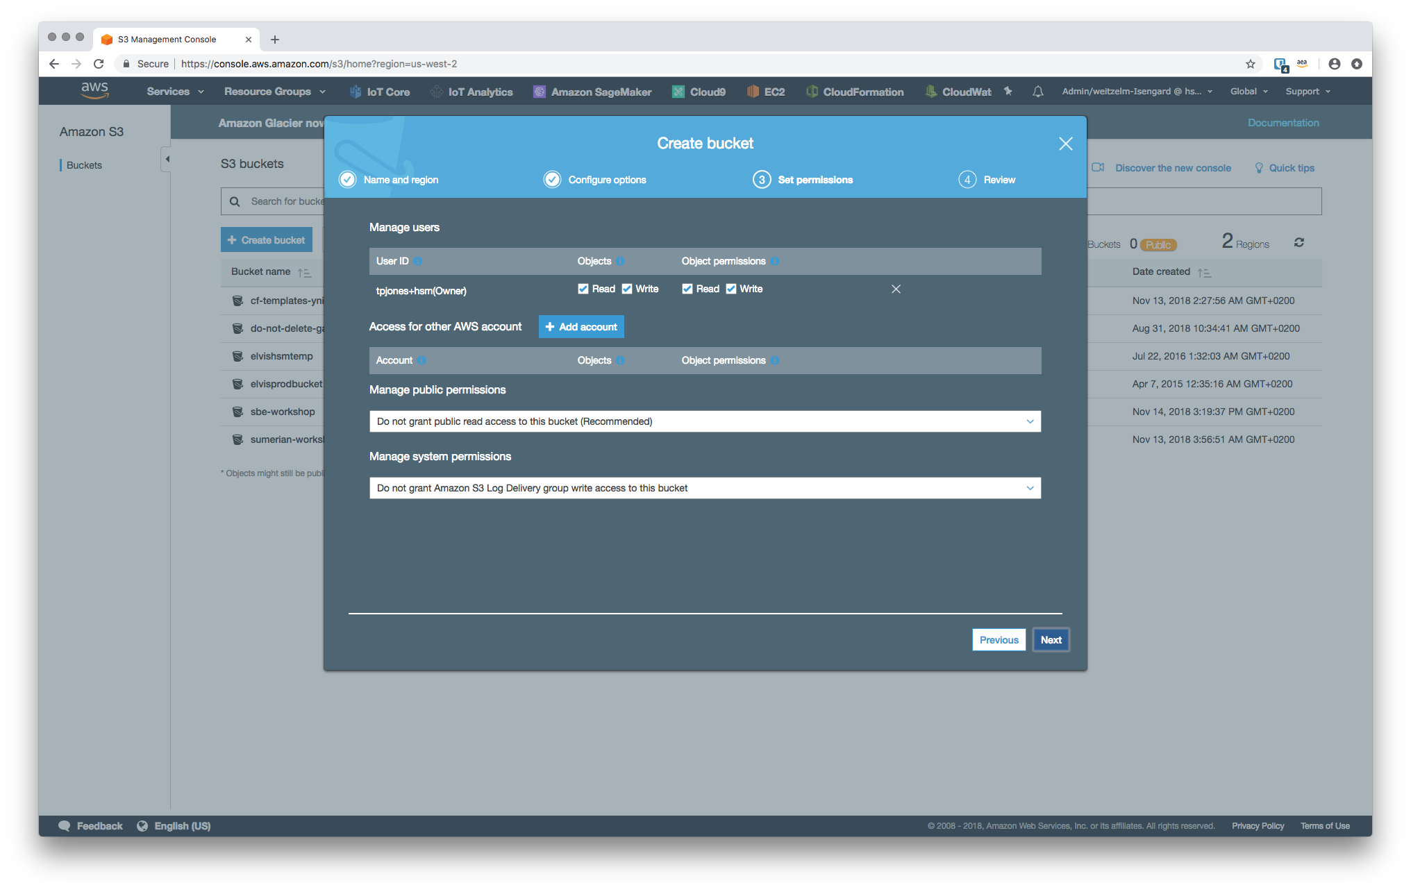Click the browser reload button
Viewport: 1411px width, 892px height.
pos(99,64)
